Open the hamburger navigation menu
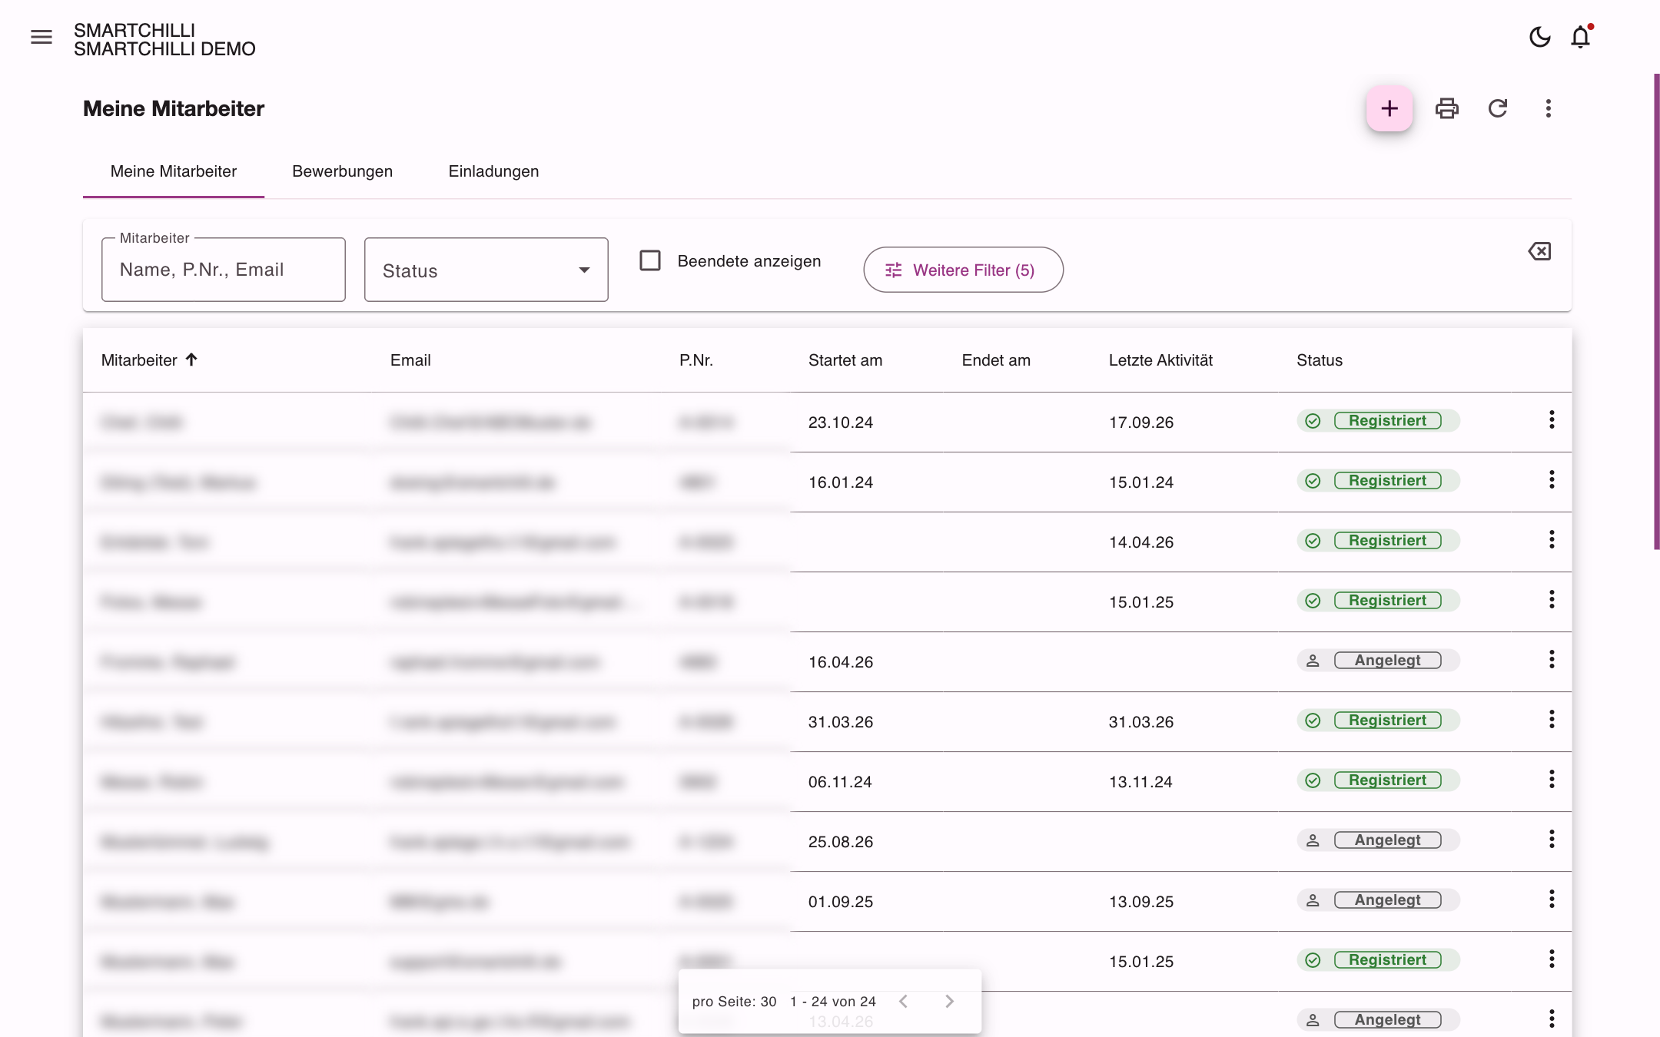The width and height of the screenshot is (1660, 1037). pyautogui.click(x=41, y=37)
